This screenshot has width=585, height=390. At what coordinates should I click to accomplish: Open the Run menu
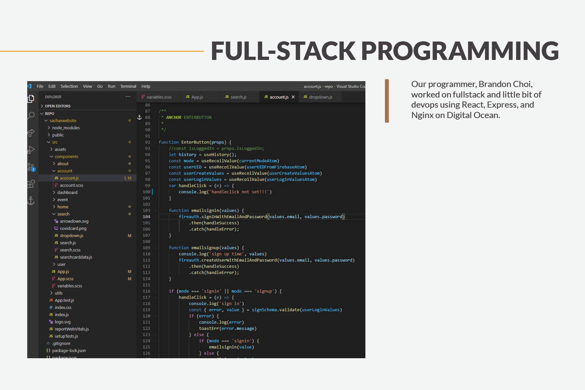point(112,86)
